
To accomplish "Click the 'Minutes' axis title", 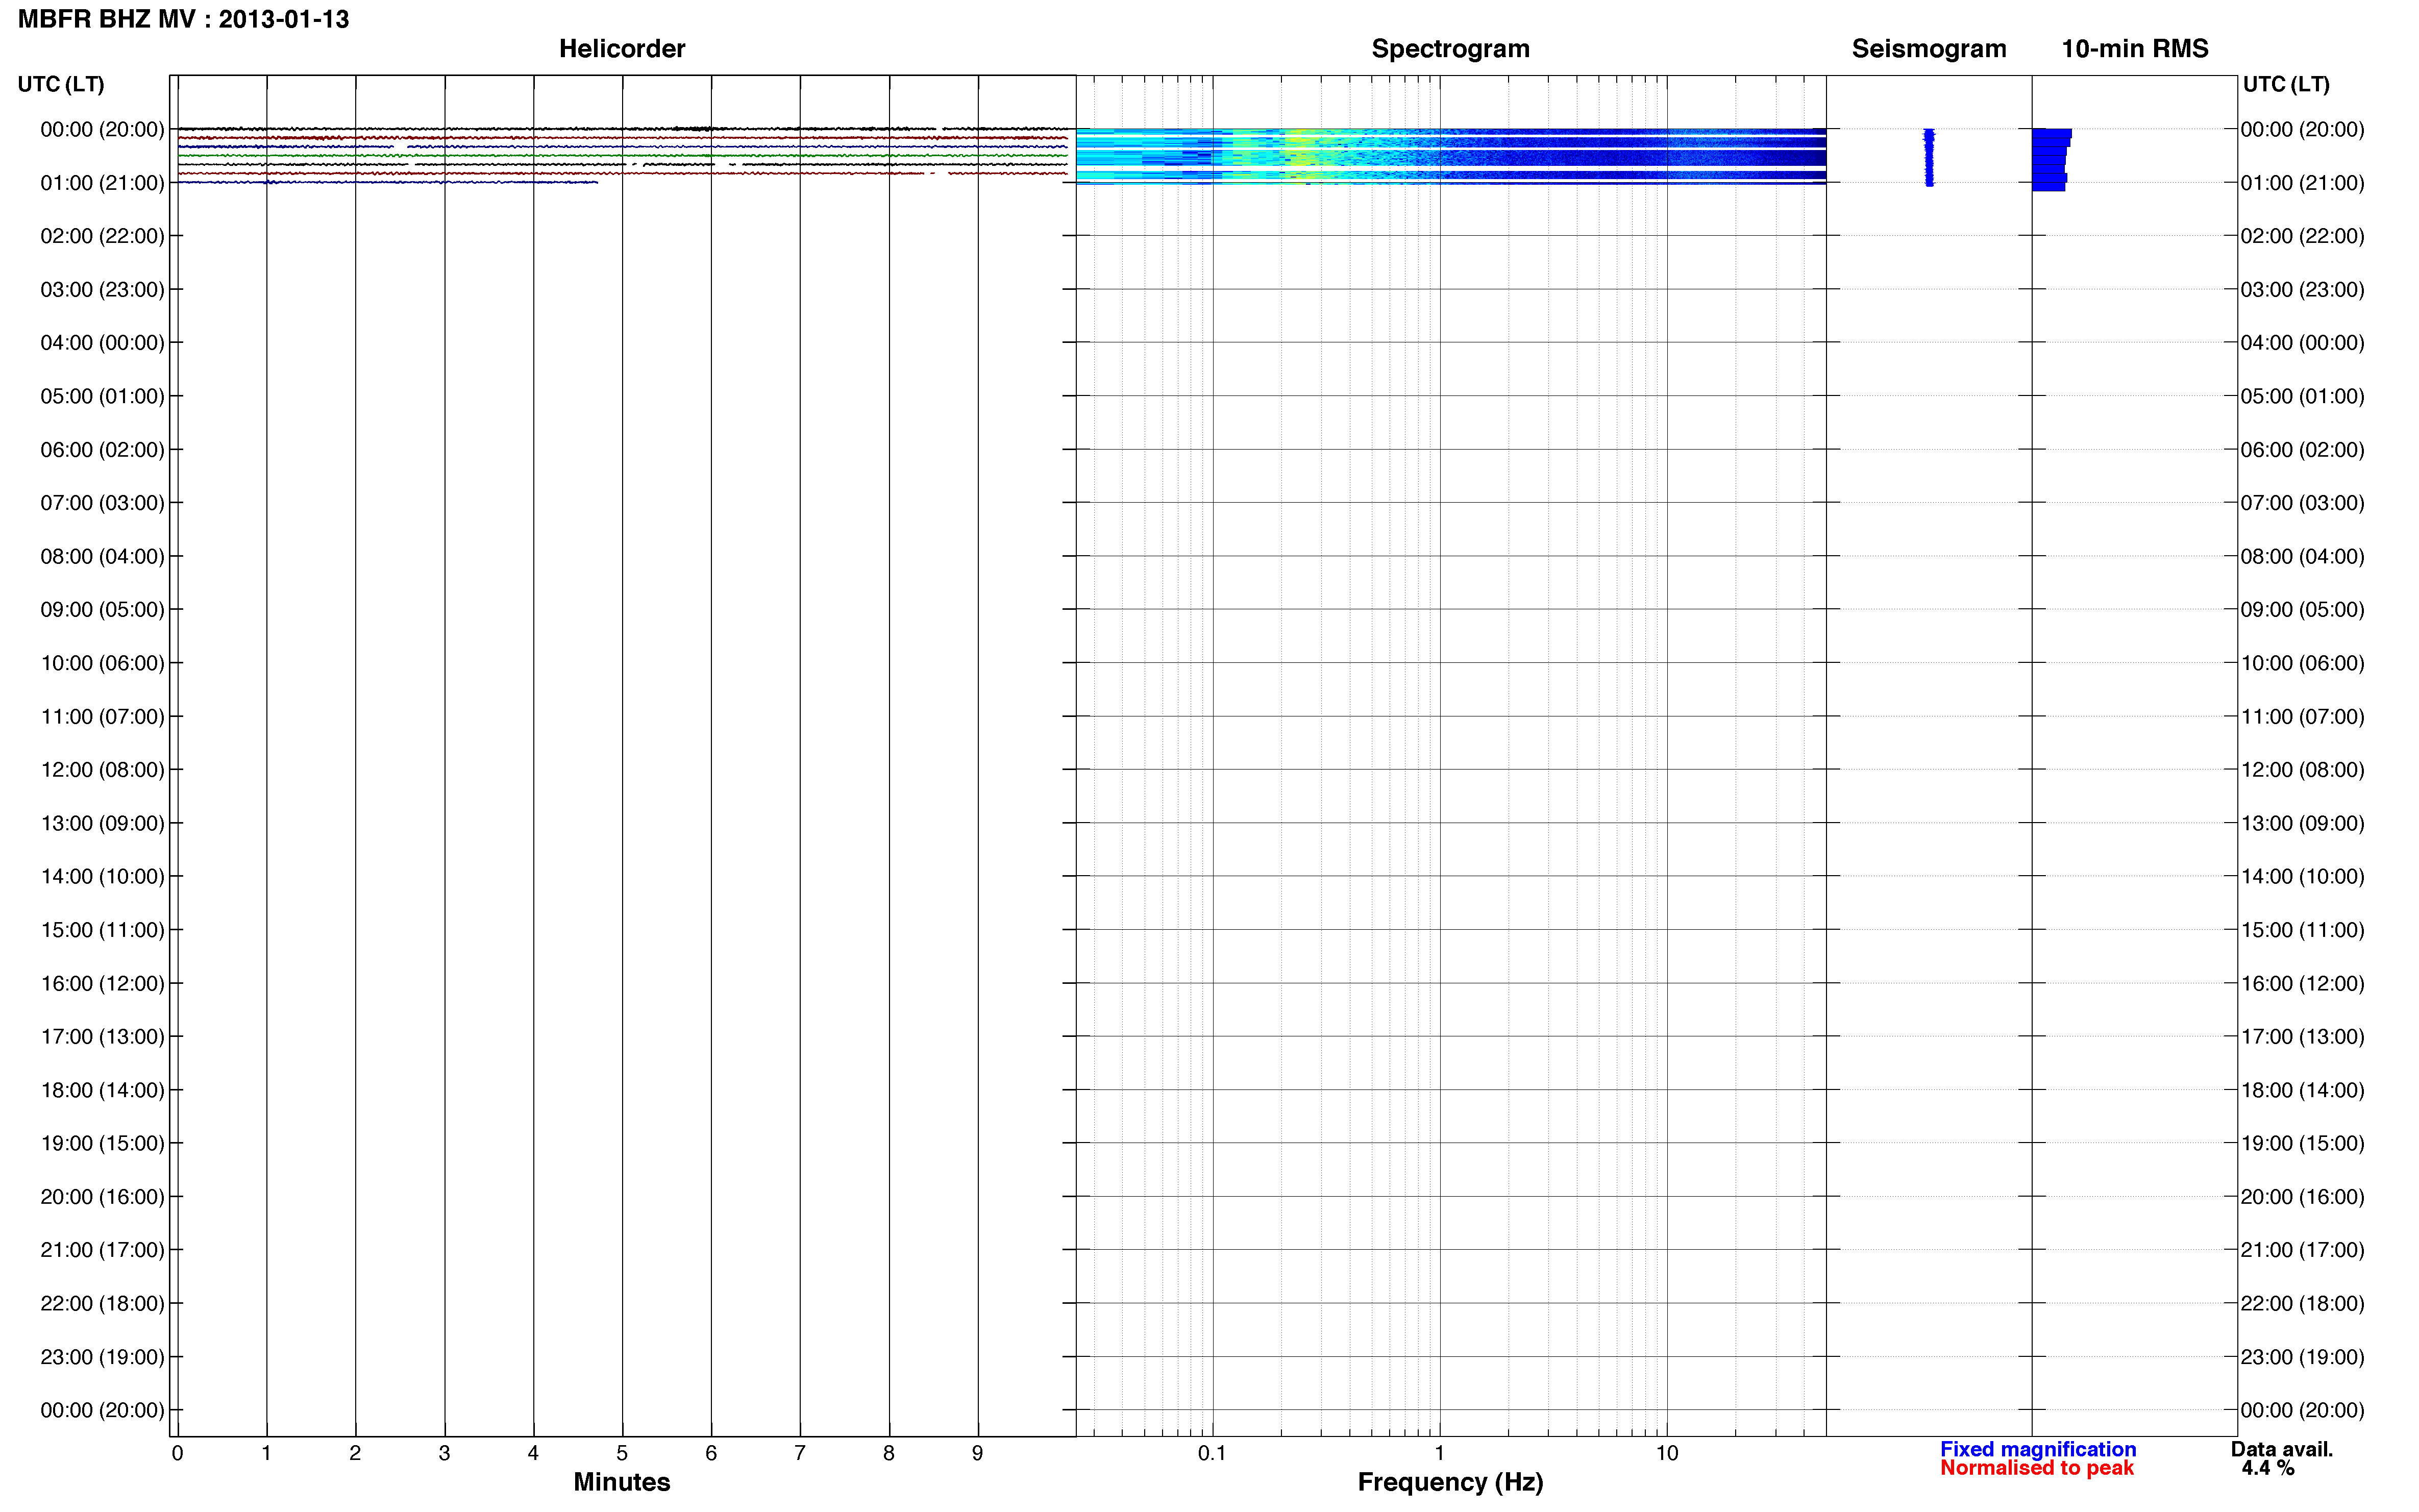I will 622,1481.
